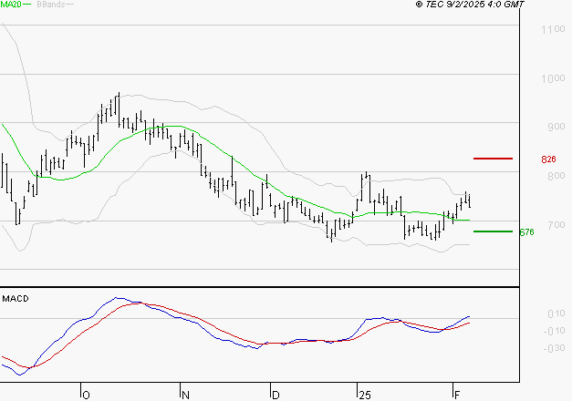The width and height of the screenshot is (572, 401).
Task: Click the 700 price axis label
Action: [556, 225]
